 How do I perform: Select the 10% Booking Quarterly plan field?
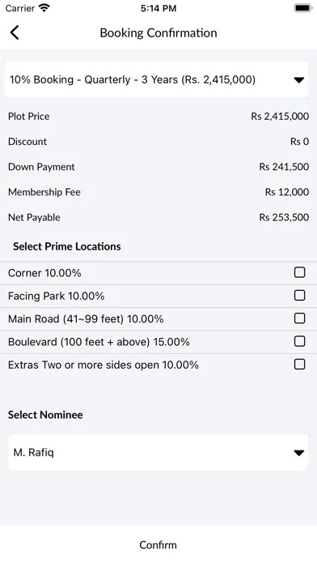(x=156, y=79)
